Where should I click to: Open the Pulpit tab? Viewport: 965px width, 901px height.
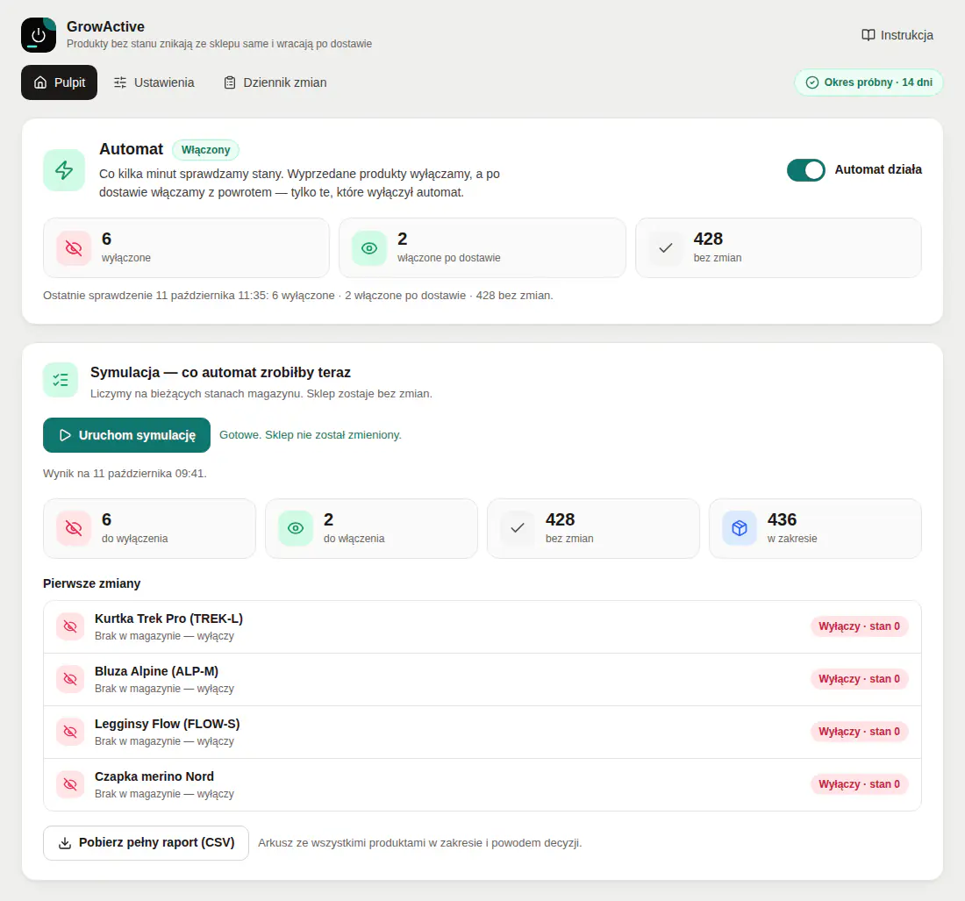point(59,82)
